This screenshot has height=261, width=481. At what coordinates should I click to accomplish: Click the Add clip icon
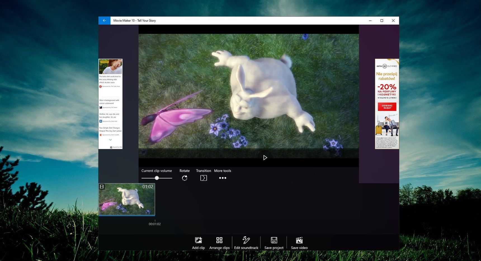tap(198, 240)
